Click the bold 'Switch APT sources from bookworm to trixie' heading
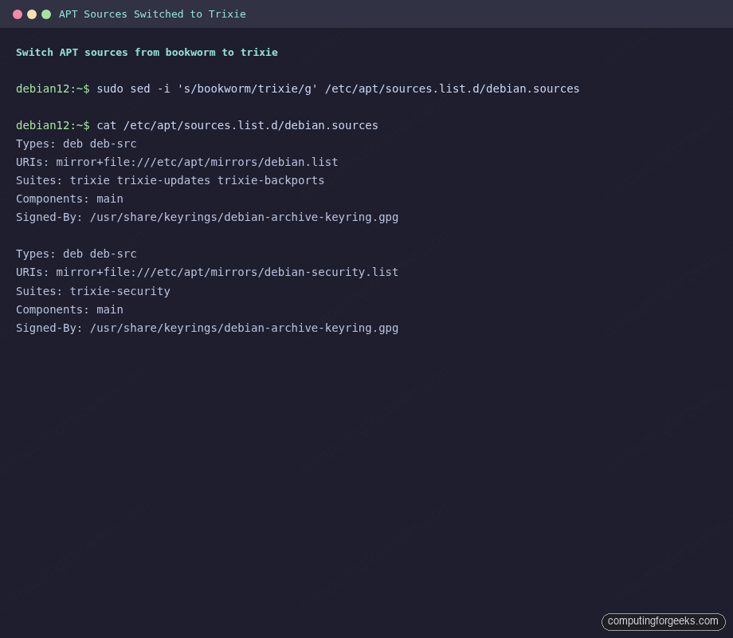 coord(147,52)
